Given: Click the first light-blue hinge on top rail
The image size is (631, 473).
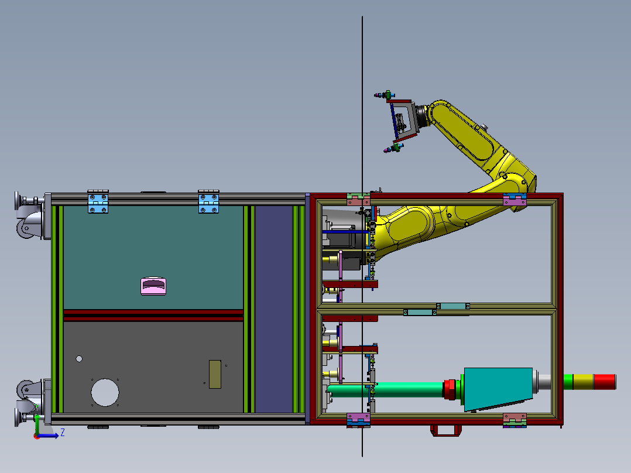Looking at the screenshot, I should [98, 203].
